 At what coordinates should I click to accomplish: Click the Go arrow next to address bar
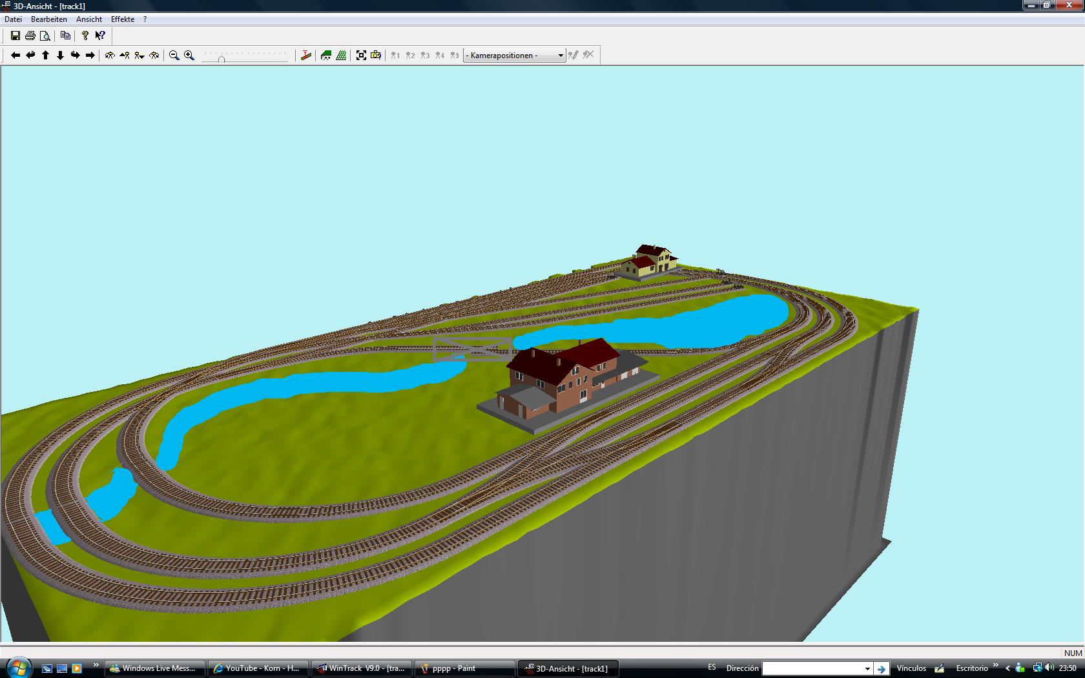click(x=882, y=669)
